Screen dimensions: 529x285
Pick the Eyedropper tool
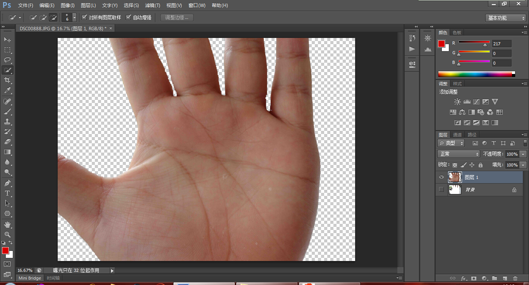coord(7,91)
